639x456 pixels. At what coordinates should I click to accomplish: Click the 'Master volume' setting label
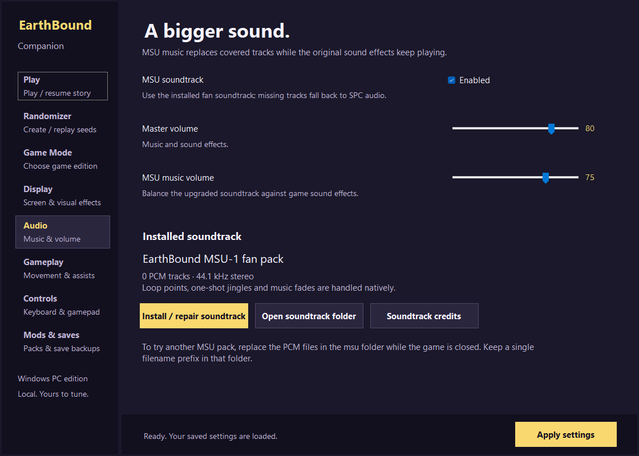pos(170,129)
